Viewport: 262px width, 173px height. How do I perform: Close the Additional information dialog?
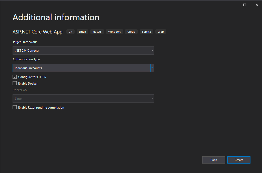[257, 5]
